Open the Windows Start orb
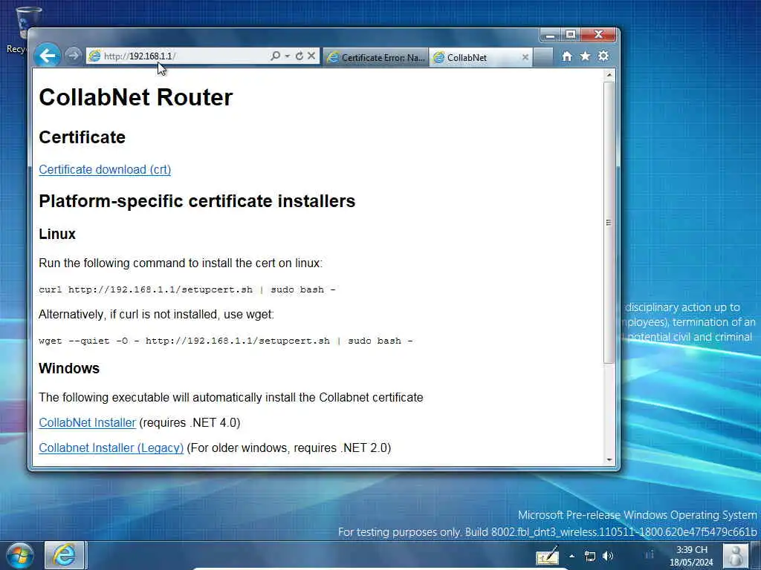This screenshot has height=570, width=761. click(x=19, y=555)
